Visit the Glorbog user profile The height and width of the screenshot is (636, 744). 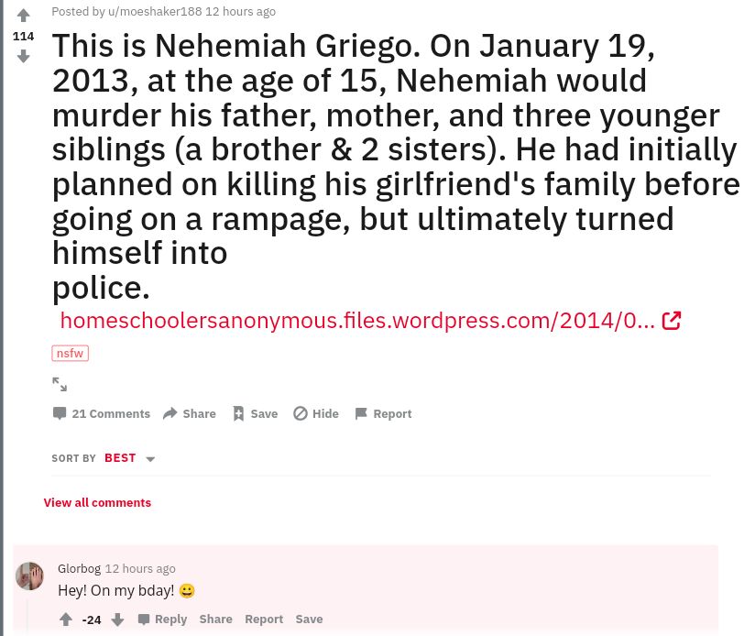coord(79,568)
